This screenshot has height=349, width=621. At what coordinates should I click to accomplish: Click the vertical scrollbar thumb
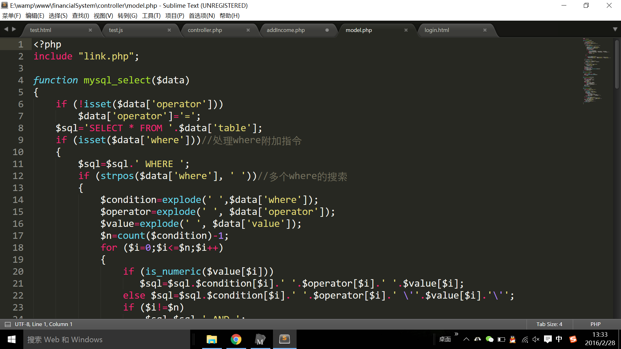(x=617, y=64)
